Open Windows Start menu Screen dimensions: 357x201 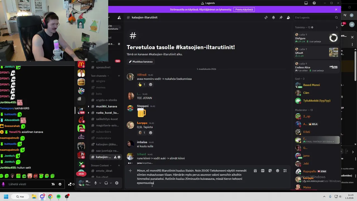click(x=6, y=197)
